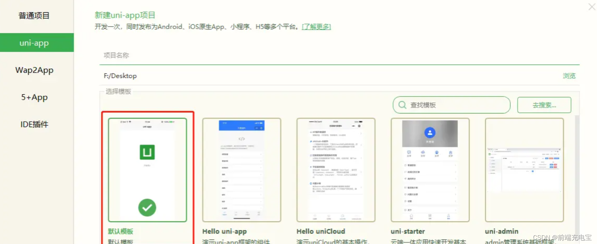Click the 新建uni-app项目 heading
Viewport: 597px width, 244px height.
coord(125,15)
